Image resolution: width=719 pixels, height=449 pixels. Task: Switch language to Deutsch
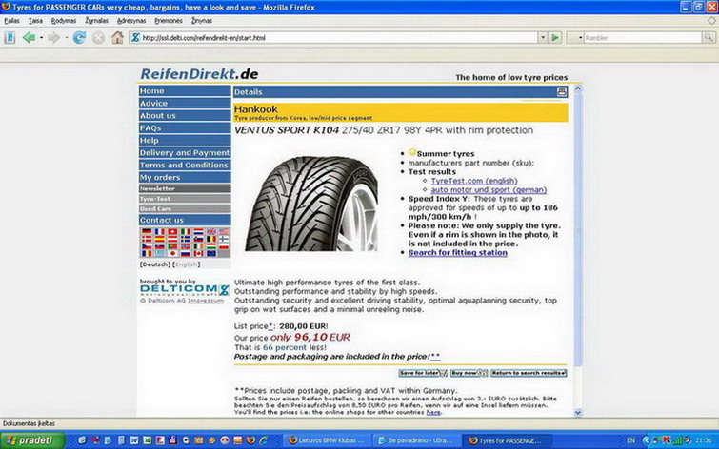click(x=155, y=264)
